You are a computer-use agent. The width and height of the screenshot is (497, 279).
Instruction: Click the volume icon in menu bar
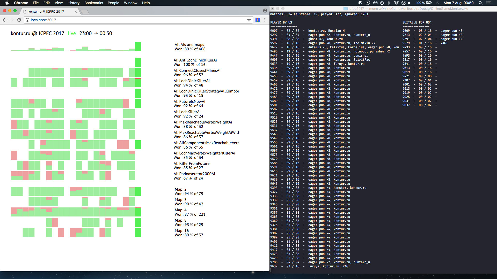click(x=409, y=3)
